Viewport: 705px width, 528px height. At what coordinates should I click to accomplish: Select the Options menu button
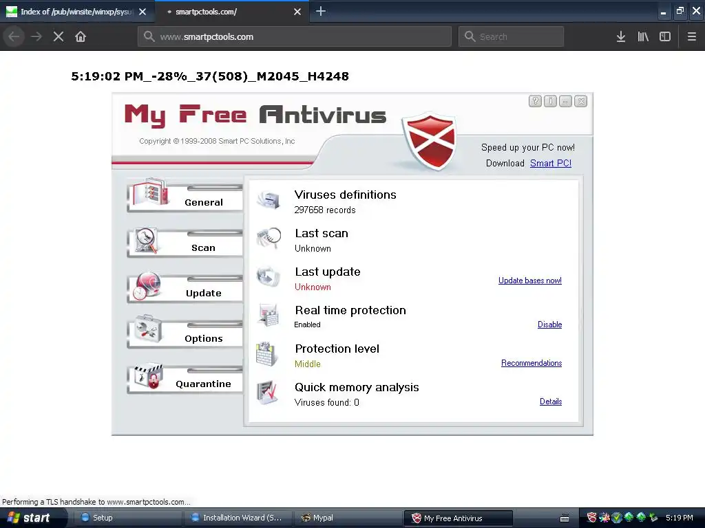[185, 334]
